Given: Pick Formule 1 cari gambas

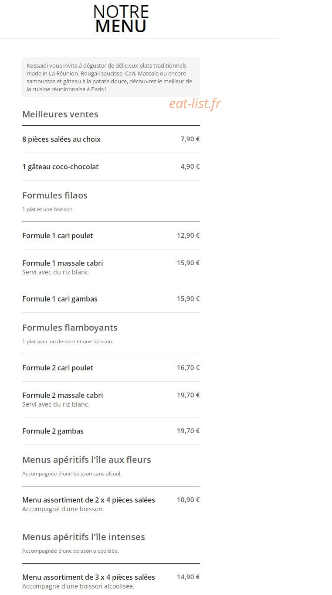Looking at the screenshot, I should pyautogui.click(x=111, y=299).
